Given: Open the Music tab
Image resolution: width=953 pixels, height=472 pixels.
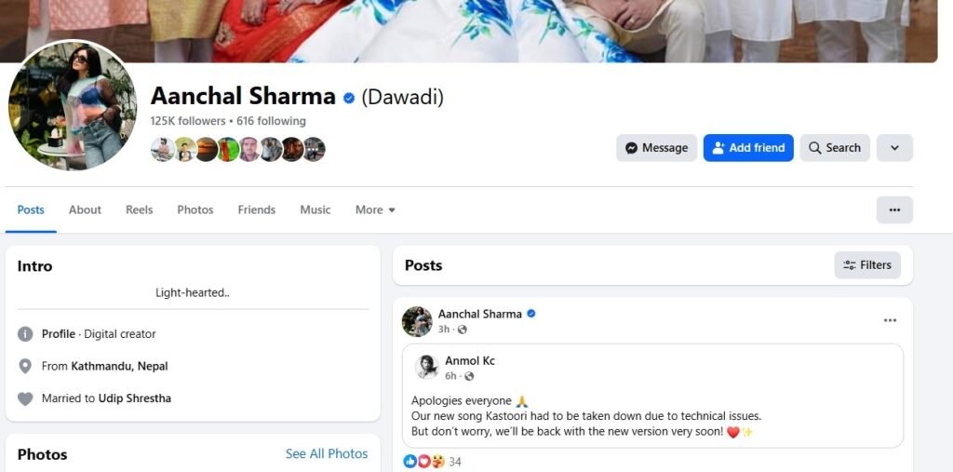Looking at the screenshot, I should click(315, 209).
